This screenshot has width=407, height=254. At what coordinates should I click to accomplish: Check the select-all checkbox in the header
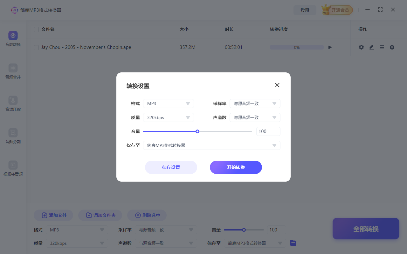click(x=36, y=29)
